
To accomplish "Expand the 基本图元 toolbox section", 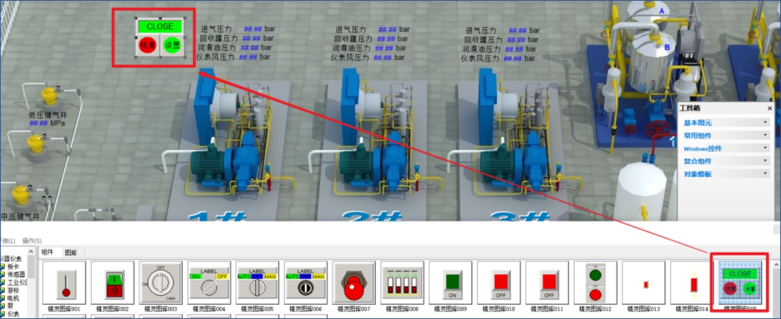I will pos(725,123).
